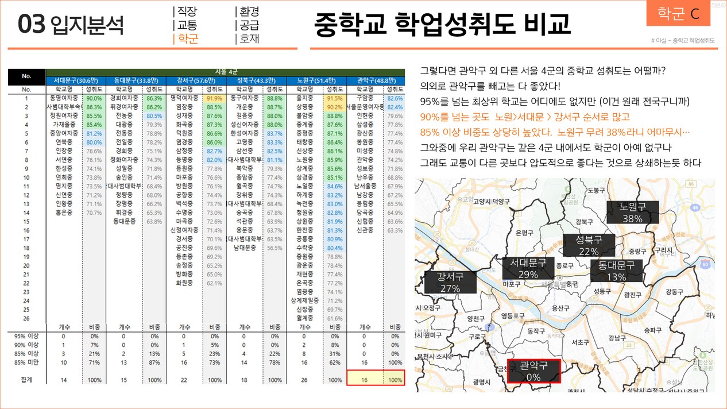Screen dimensions: 727x409
Task: Click the 서대문구 29% label on the map
Action: pyautogui.click(x=528, y=268)
